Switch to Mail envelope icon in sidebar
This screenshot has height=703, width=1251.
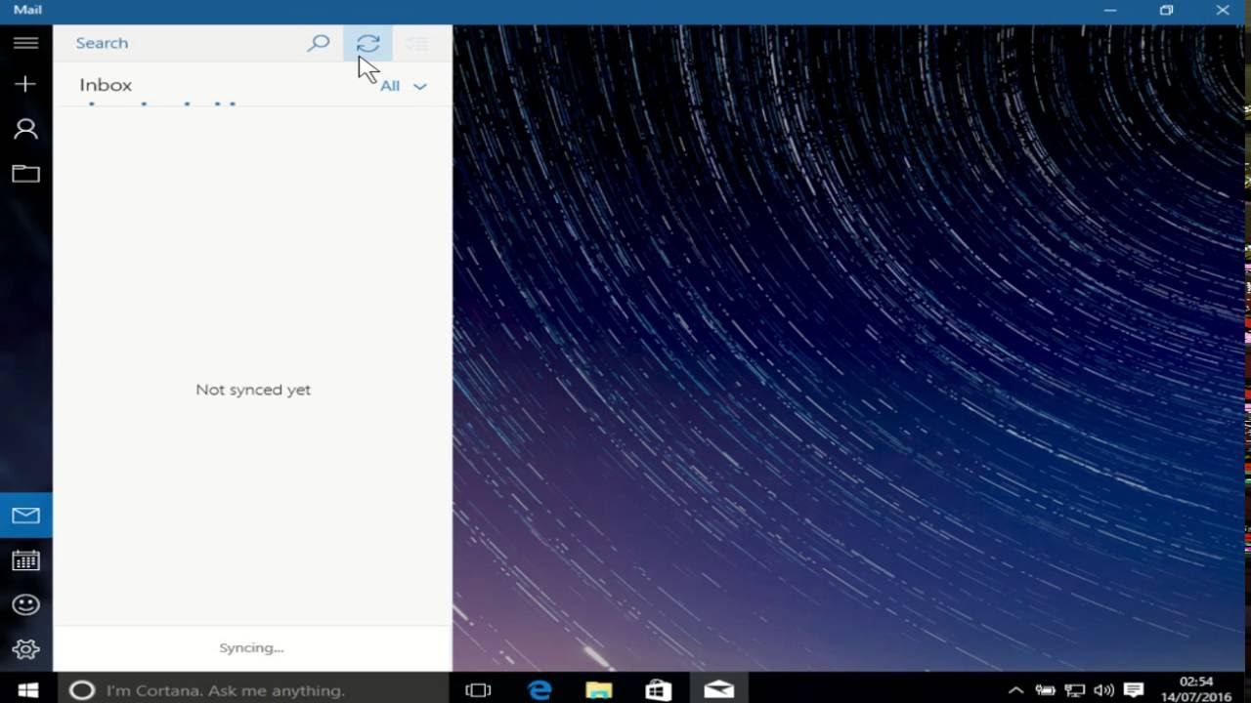click(26, 516)
